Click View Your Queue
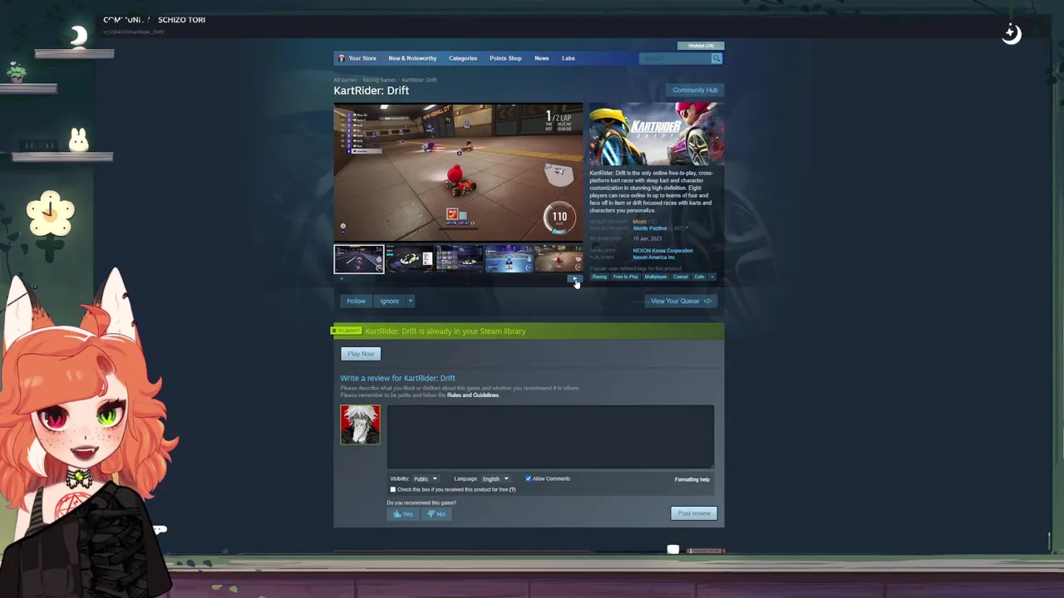Viewport: 1064px width, 598px height. [x=681, y=301]
